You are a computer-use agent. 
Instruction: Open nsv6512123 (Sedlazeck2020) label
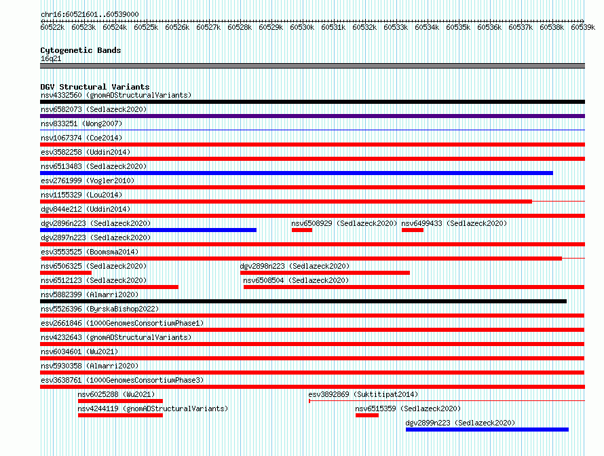point(94,280)
